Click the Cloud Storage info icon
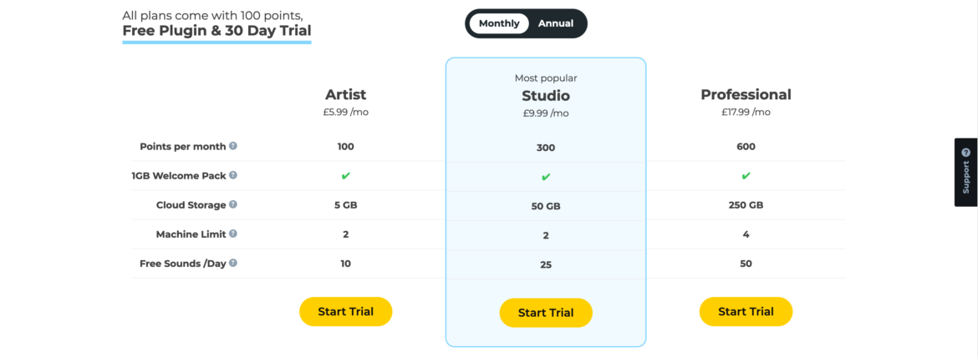The width and height of the screenshot is (978, 357). (233, 204)
